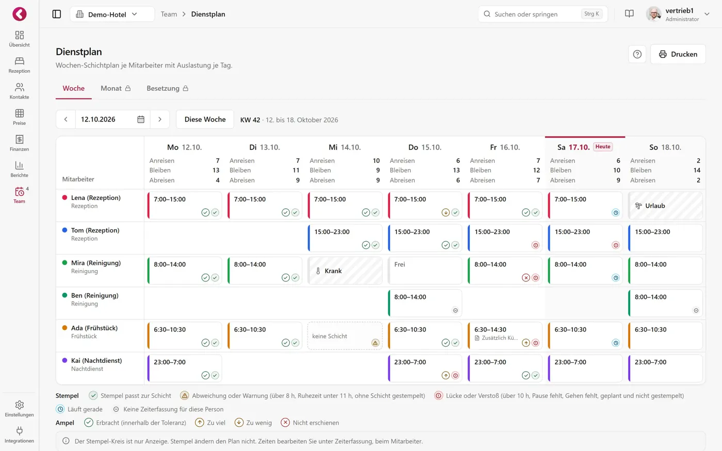722x451 pixels.
Task: Click Kai (Nachtdienst) employee name
Action: (96, 360)
